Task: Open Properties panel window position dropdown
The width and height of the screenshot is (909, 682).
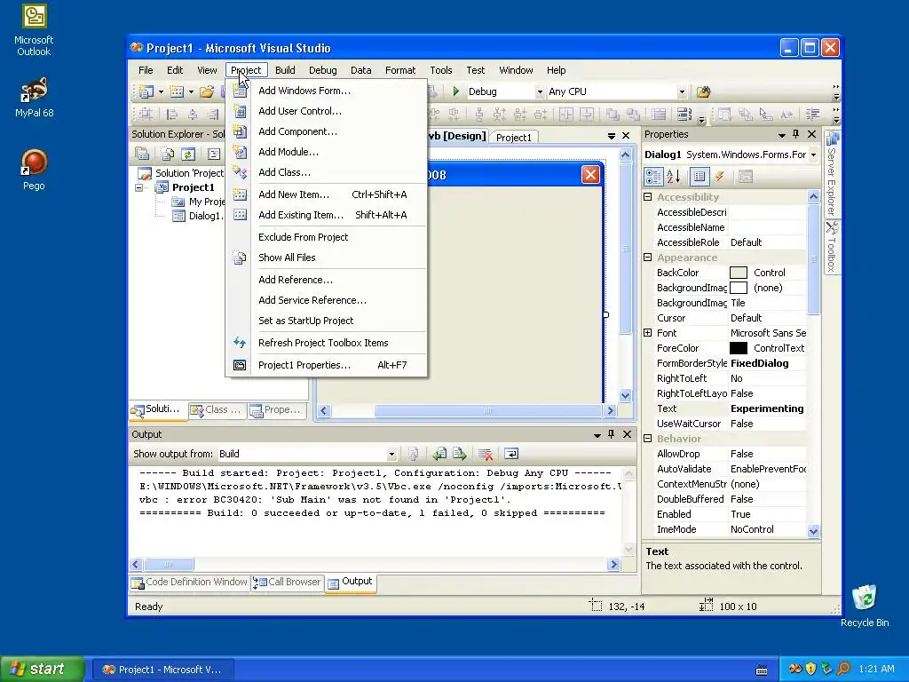Action: coord(781,135)
